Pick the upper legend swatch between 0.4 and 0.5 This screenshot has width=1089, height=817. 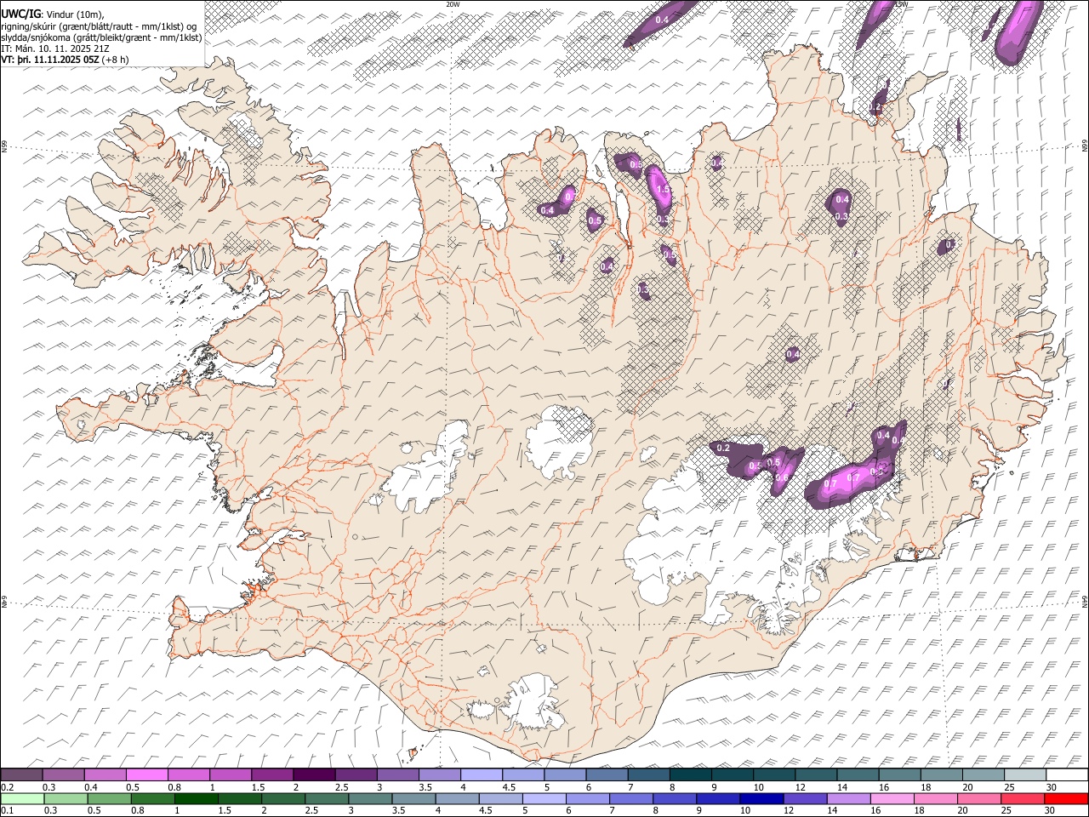105,774
